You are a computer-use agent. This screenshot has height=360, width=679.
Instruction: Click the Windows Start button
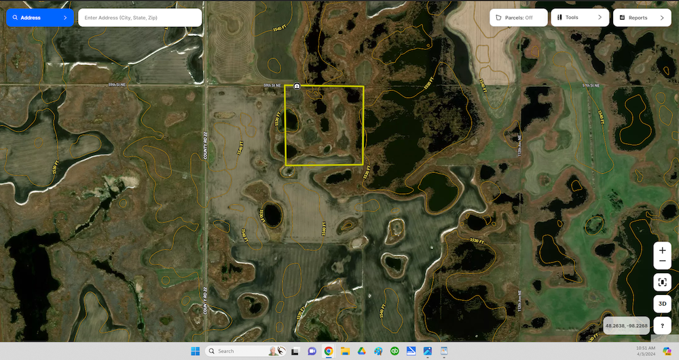[196, 351]
